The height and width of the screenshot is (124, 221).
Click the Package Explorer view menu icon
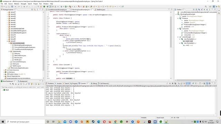point(37,10)
